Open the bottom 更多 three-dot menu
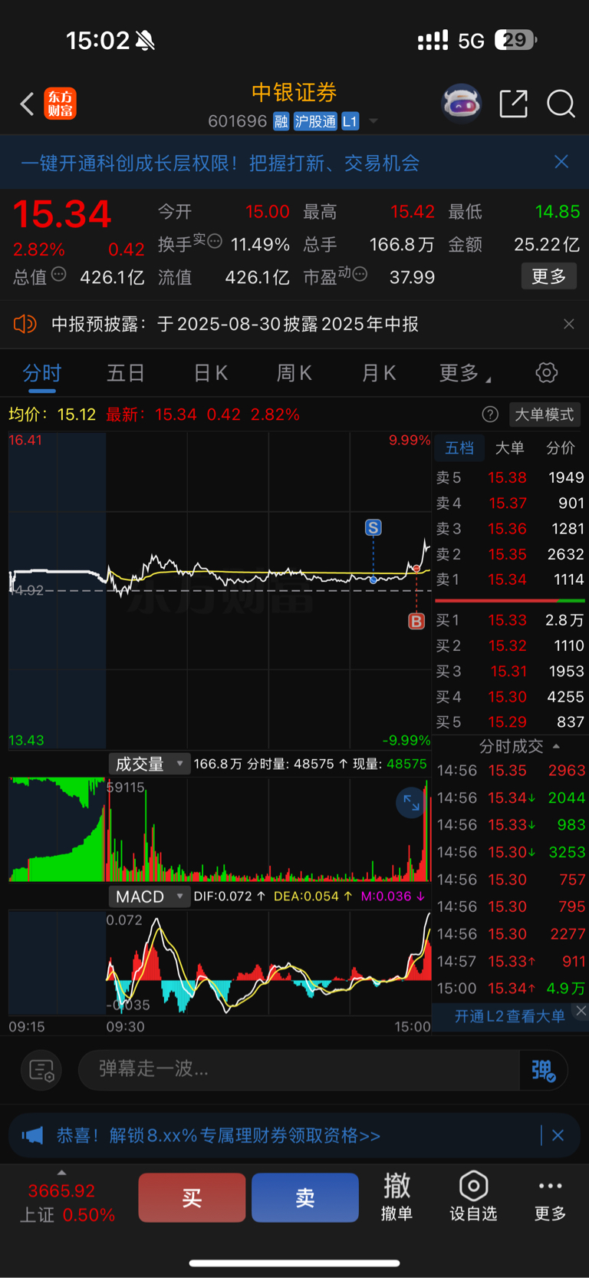Viewport: 589px width, 1278px height. [550, 1198]
